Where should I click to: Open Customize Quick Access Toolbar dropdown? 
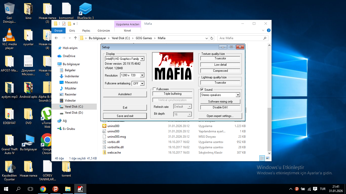coord(74,24)
